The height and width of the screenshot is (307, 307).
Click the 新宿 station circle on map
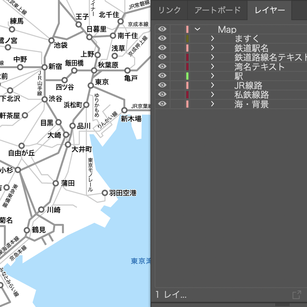(45, 67)
